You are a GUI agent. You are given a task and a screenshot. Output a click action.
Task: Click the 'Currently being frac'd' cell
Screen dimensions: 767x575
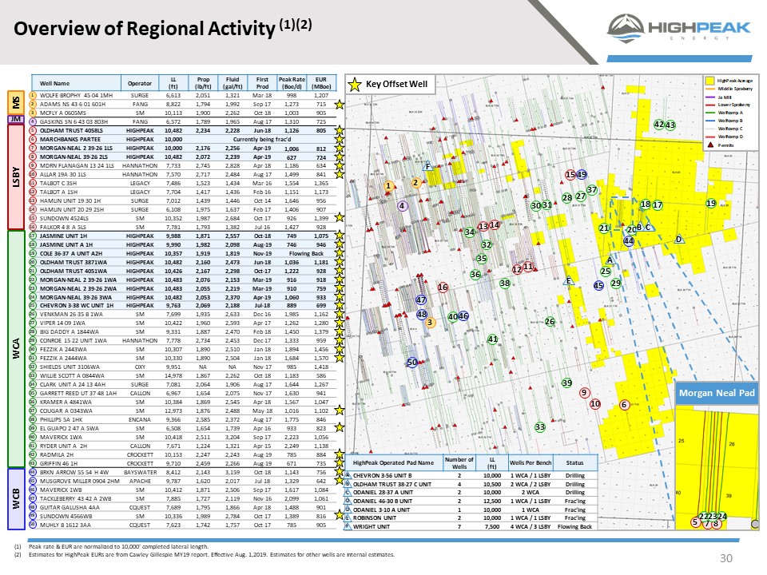click(x=262, y=139)
